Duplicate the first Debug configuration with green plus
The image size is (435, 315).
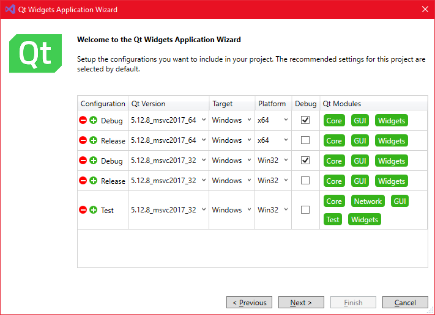click(x=94, y=120)
